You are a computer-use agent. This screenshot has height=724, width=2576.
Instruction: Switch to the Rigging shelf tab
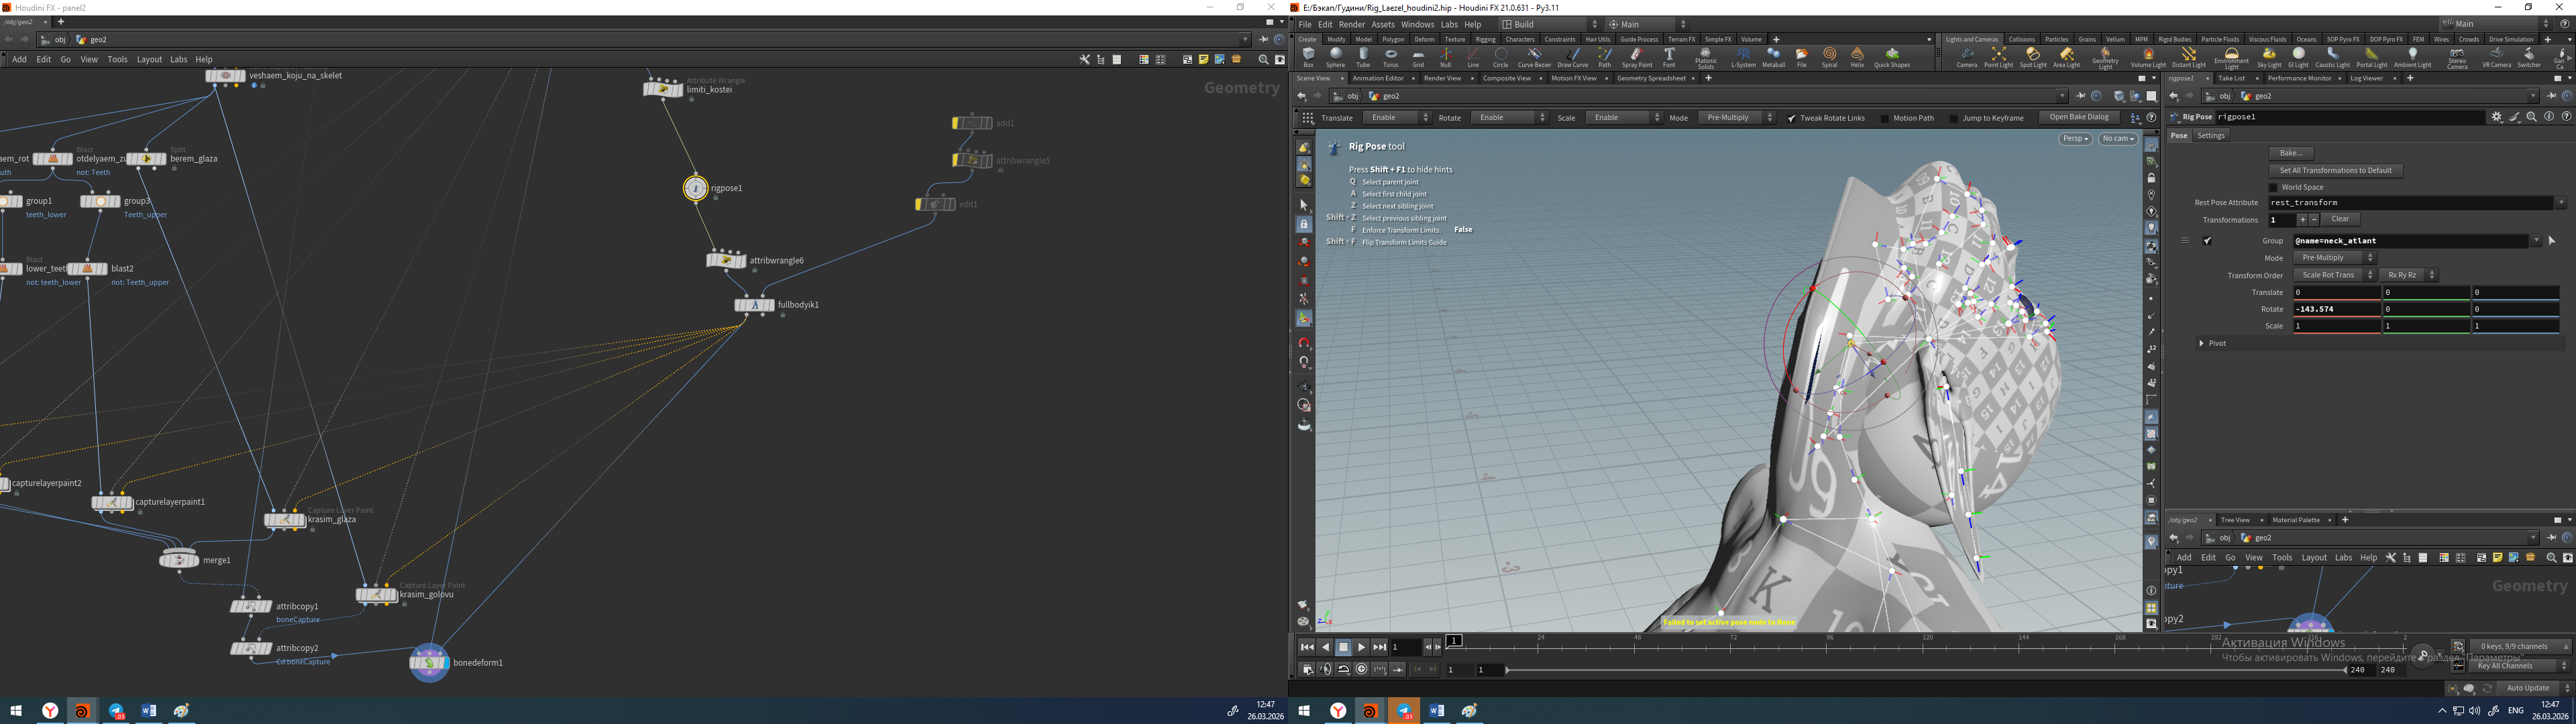click(x=1485, y=40)
